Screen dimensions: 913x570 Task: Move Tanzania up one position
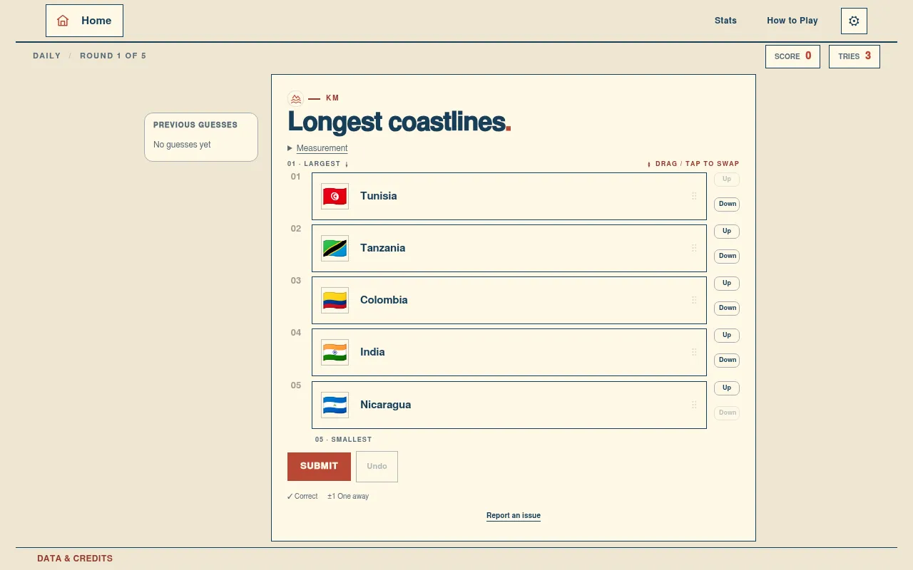pyautogui.click(x=727, y=232)
